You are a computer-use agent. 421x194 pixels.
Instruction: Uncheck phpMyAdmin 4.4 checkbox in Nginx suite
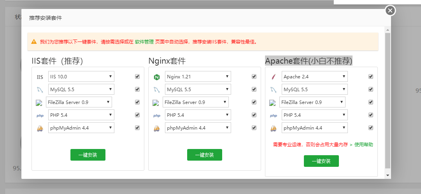pyautogui.click(x=254, y=128)
